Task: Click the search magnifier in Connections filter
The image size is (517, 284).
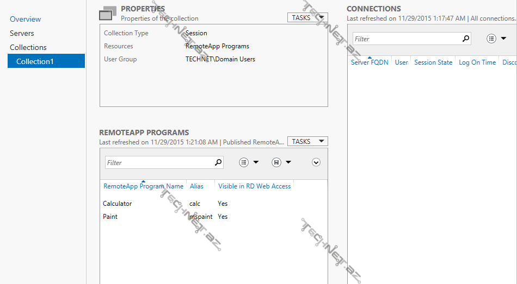Action: pyautogui.click(x=466, y=39)
